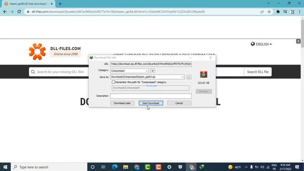
Task: Open the volume control in the system tray
Action: [x=262, y=167]
